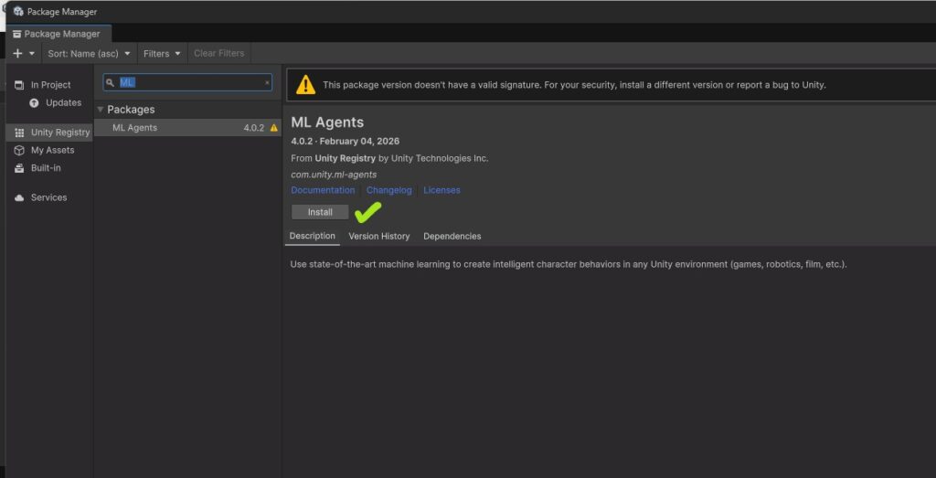The height and width of the screenshot is (478, 936).
Task: Select the ML Agents package row
Action: click(x=187, y=128)
